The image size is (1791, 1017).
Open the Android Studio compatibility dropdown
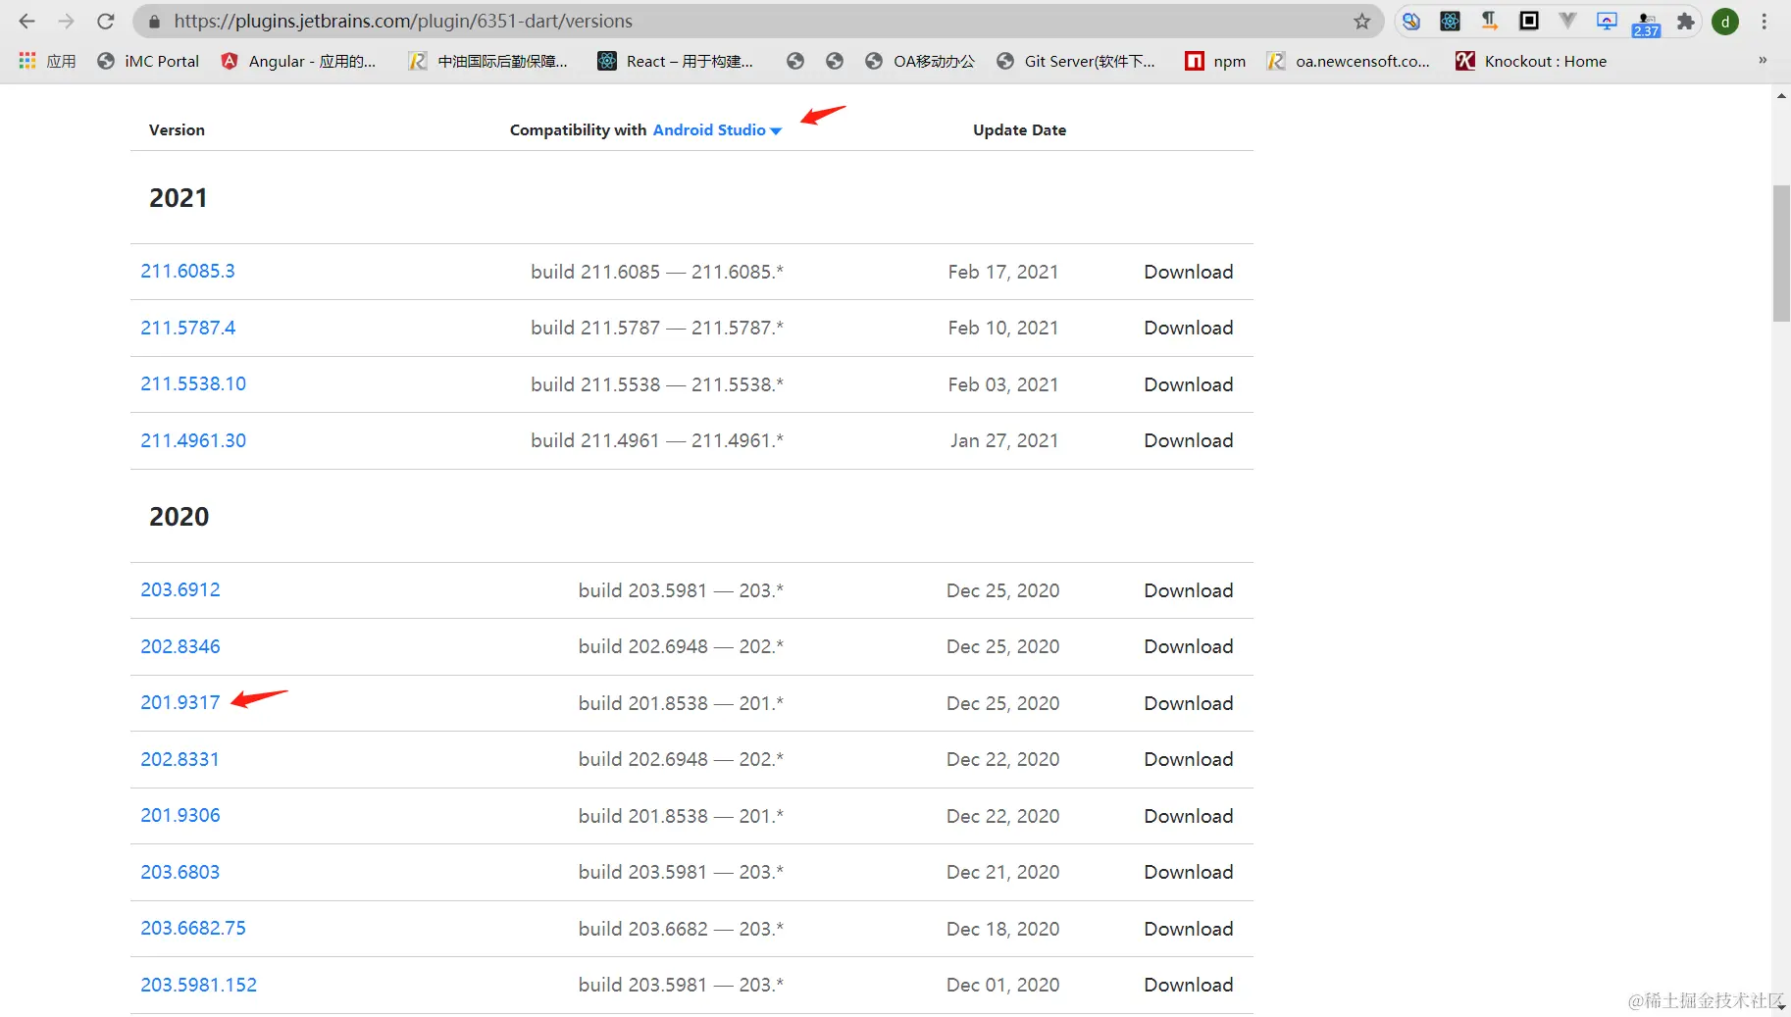pyautogui.click(x=717, y=129)
